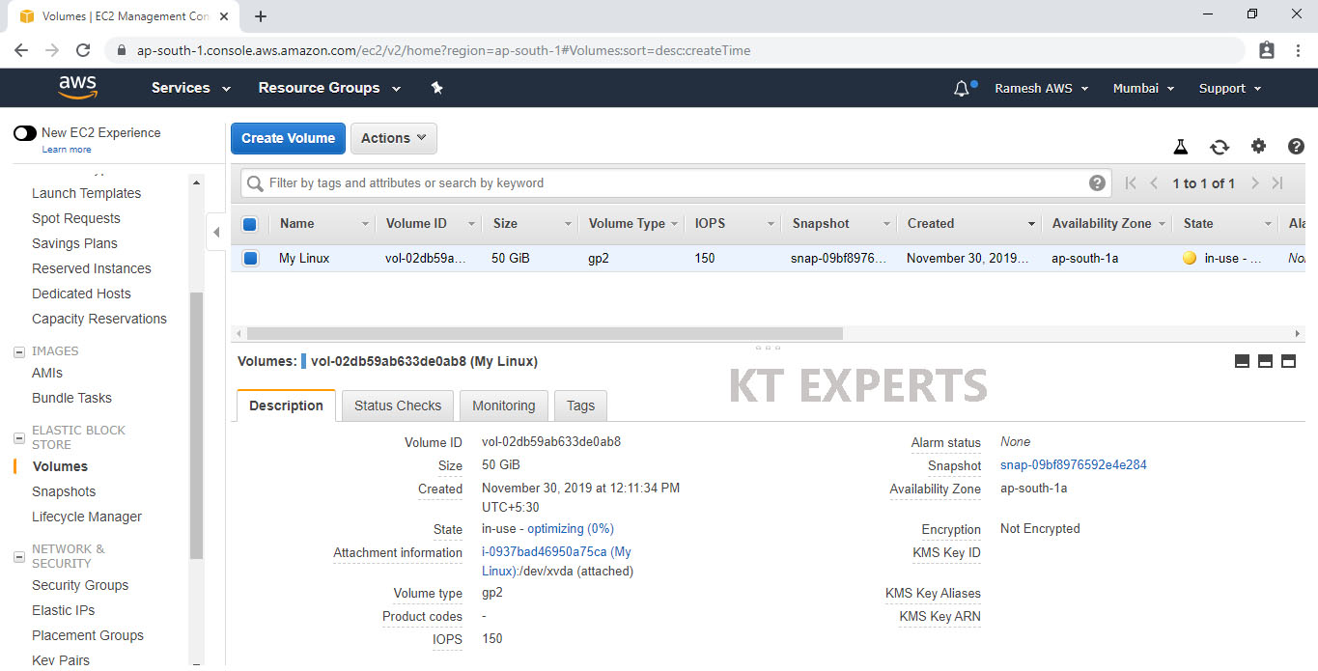Open the Services dropdown menu
The width and height of the screenshot is (1318, 671).
click(x=191, y=88)
